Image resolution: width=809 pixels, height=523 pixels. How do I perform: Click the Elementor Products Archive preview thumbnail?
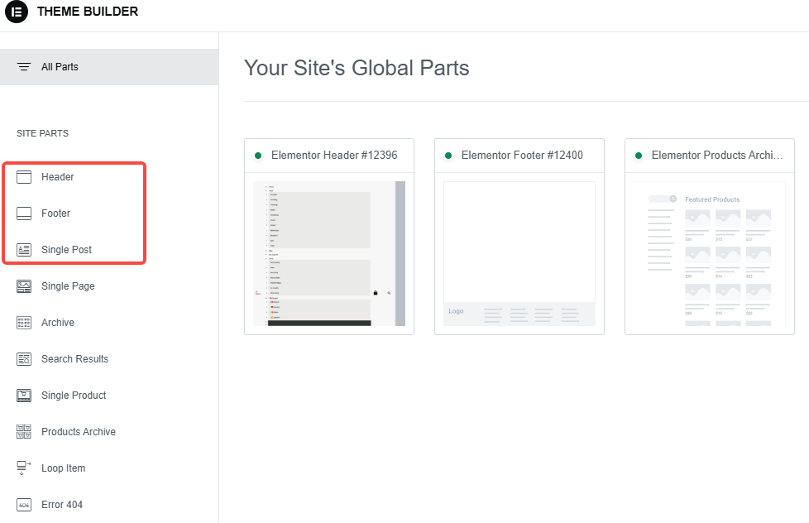coord(710,253)
